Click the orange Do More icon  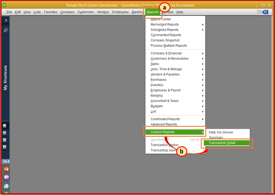6,169
